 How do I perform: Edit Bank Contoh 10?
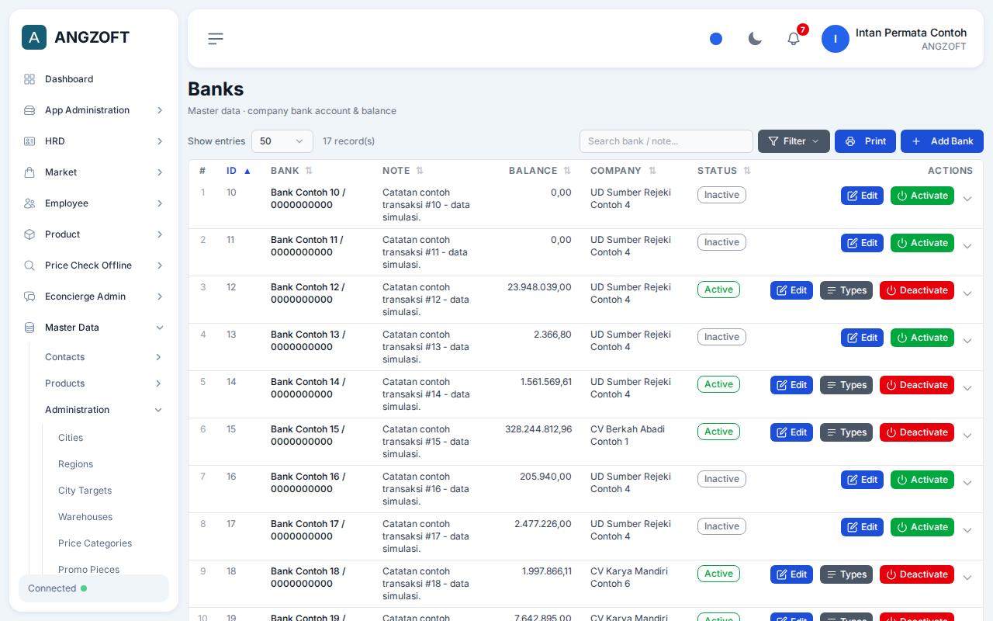click(x=862, y=196)
